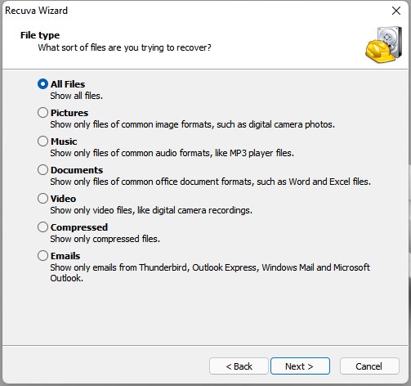Close the Recuva Wizard window
This screenshot has width=411, height=386.
[x=396, y=11]
